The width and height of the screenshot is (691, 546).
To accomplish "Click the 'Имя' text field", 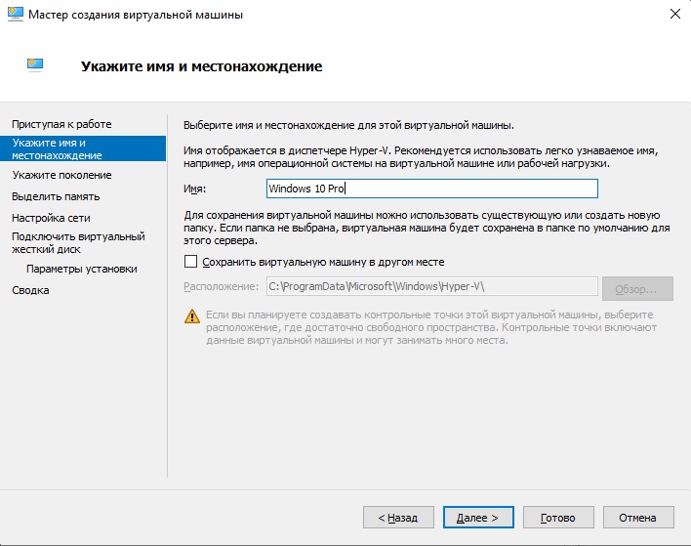I will [430, 189].
